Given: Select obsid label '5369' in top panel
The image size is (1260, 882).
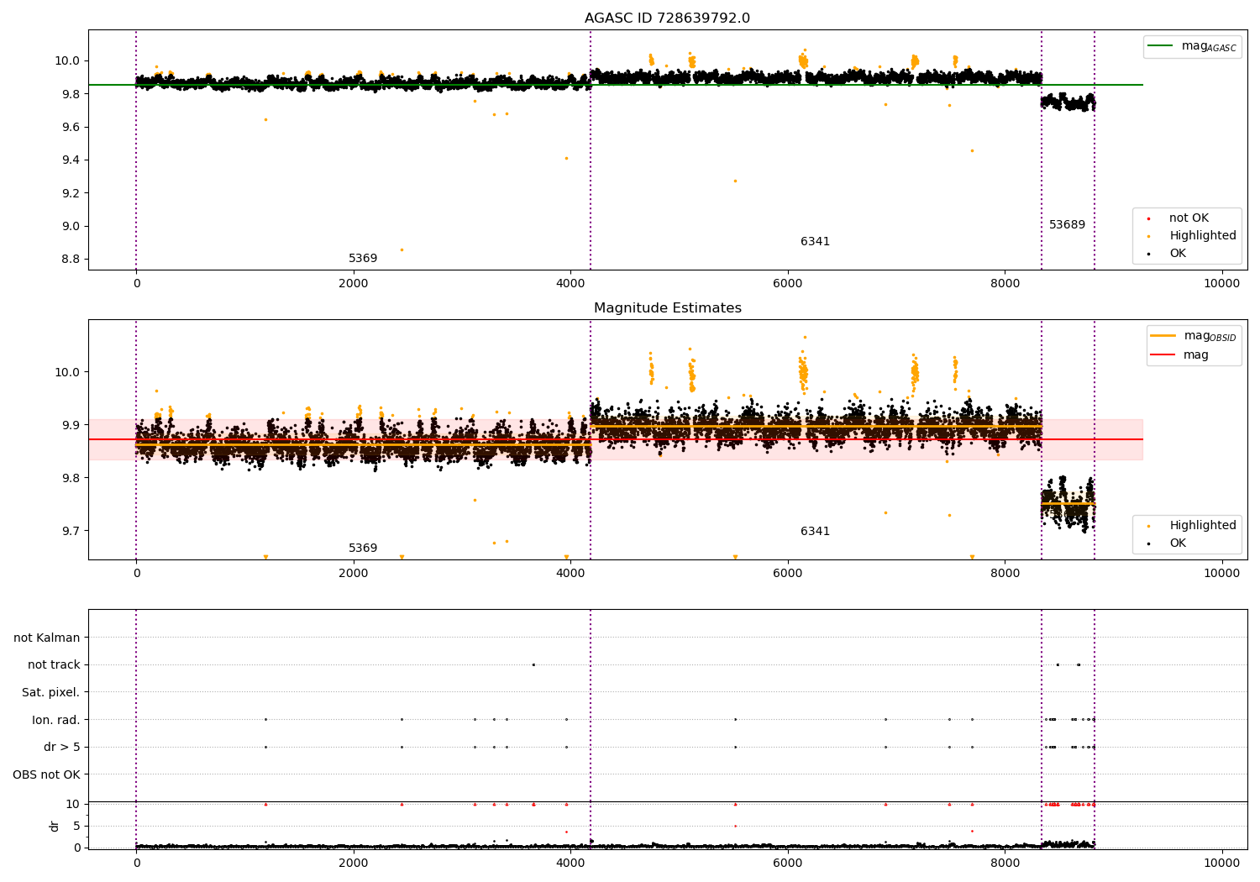Looking at the screenshot, I should pos(363,258).
